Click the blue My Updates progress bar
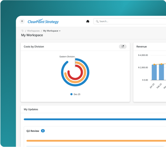The image size is (166, 147). [x=95, y=119]
